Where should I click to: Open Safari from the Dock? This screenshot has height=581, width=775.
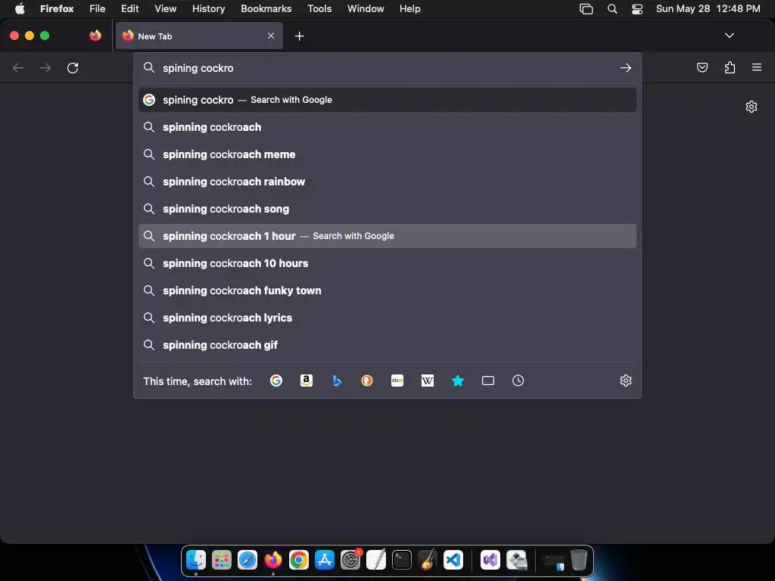[x=247, y=560]
